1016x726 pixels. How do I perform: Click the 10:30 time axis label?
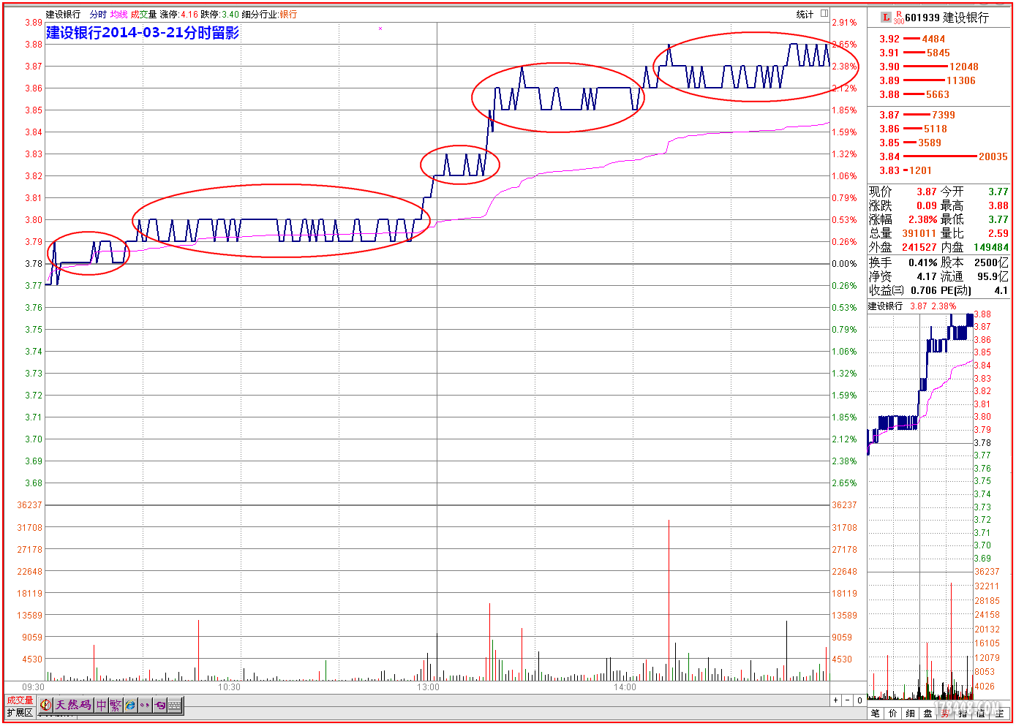pyautogui.click(x=229, y=687)
